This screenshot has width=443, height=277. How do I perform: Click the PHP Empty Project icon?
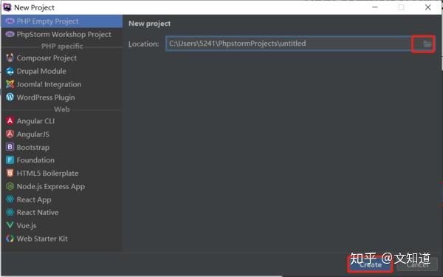(x=10, y=21)
